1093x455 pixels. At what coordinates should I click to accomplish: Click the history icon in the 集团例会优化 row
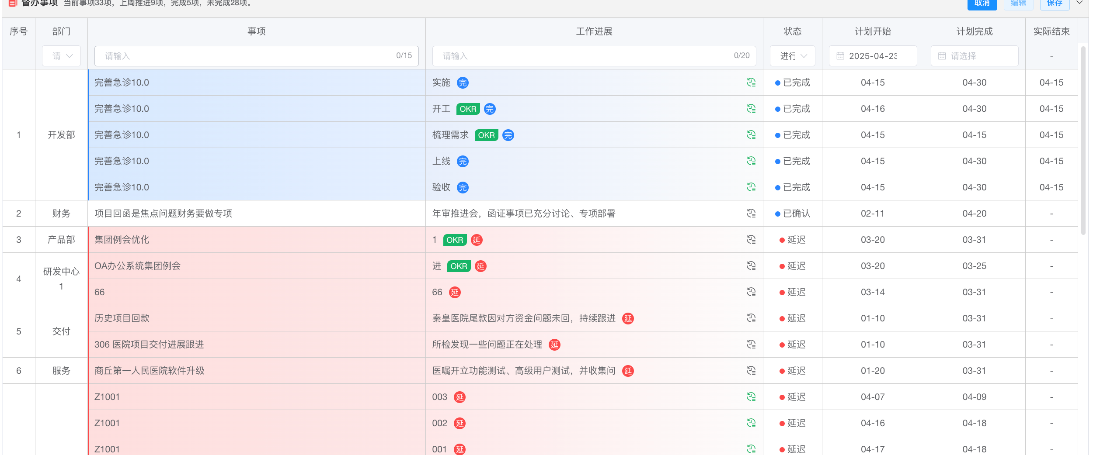[x=751, y=239]
